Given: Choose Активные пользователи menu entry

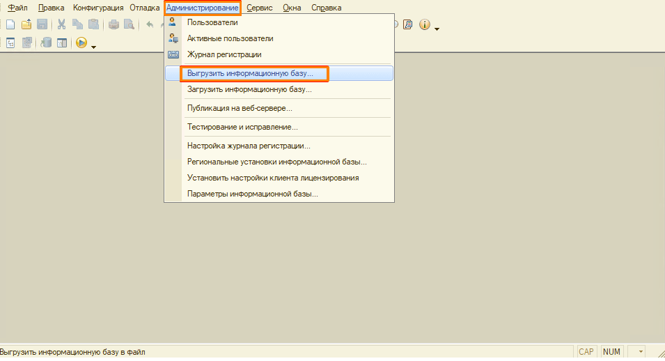Looking at the screenshot, I should [x=279, y=38].
